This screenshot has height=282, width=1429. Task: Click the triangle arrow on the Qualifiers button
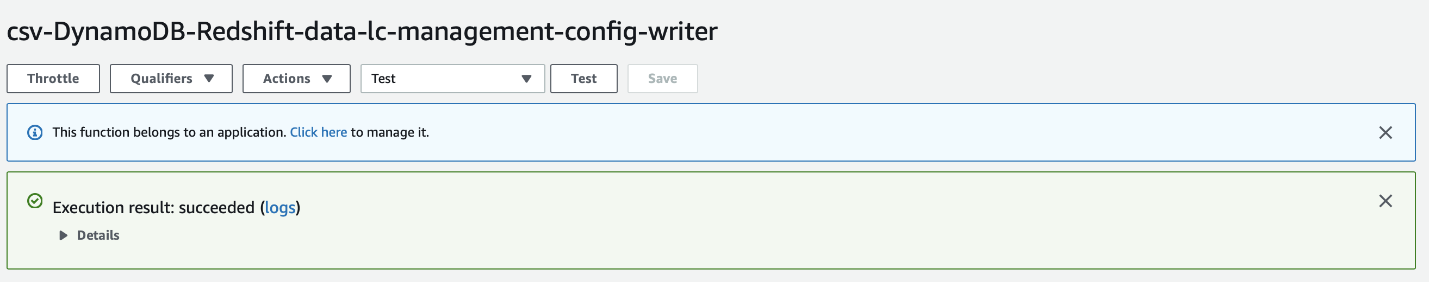[209, 79]
